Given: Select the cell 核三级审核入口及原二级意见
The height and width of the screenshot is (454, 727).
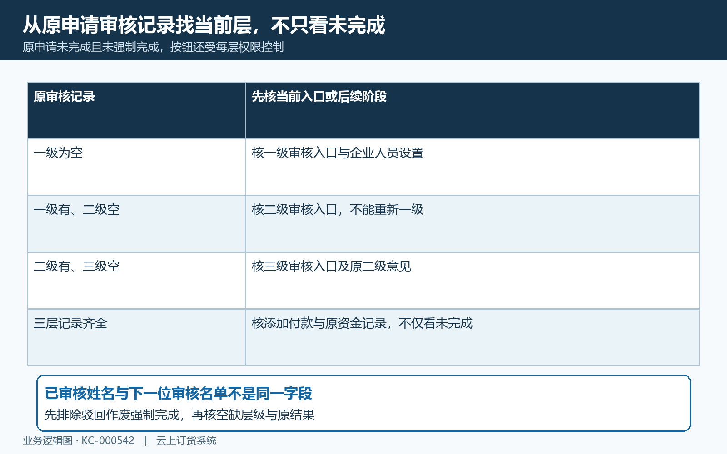Looking at the screenshot, I should coord(473,281).
